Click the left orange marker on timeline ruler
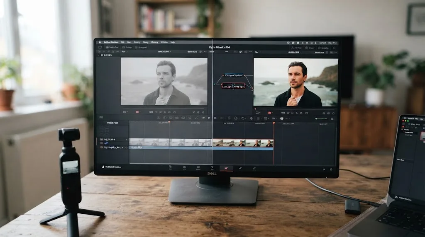The width and height of the screenshot is (425, 237). [169, 122]
